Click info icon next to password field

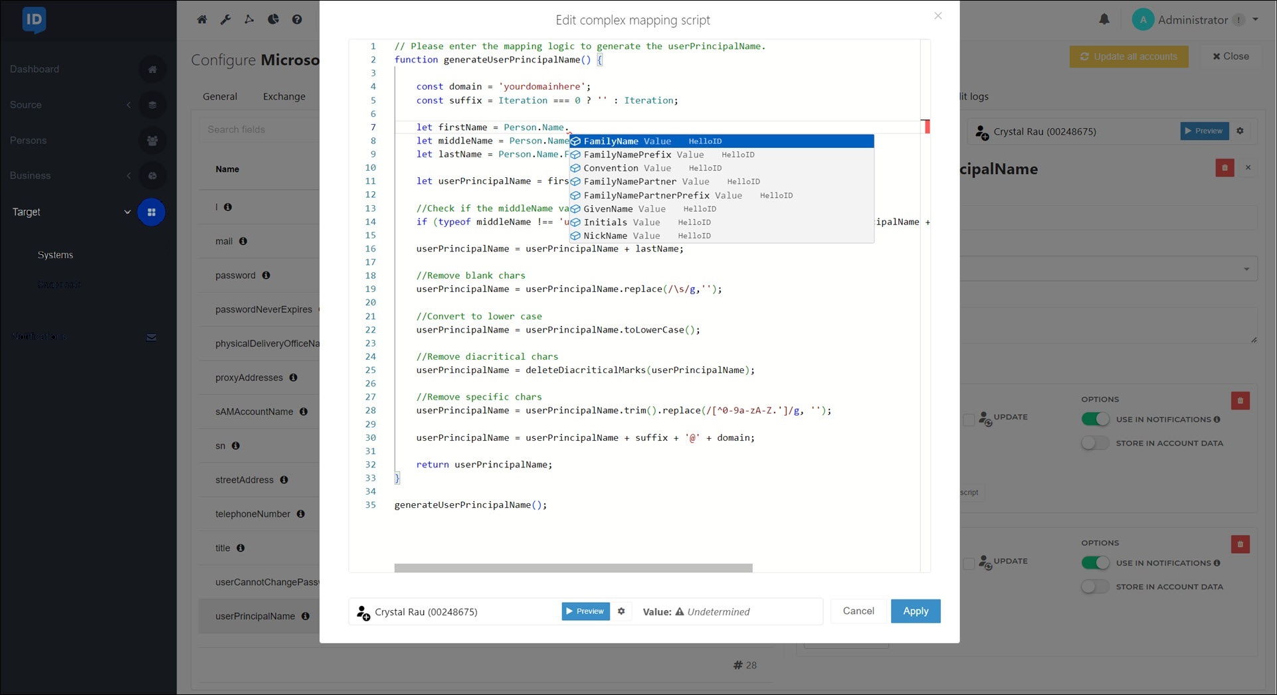266,275
